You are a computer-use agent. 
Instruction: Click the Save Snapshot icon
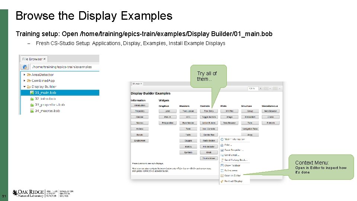pos(222,150)
